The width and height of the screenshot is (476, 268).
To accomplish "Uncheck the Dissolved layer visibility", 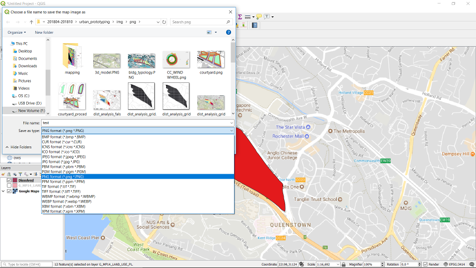I will point(9,180).
